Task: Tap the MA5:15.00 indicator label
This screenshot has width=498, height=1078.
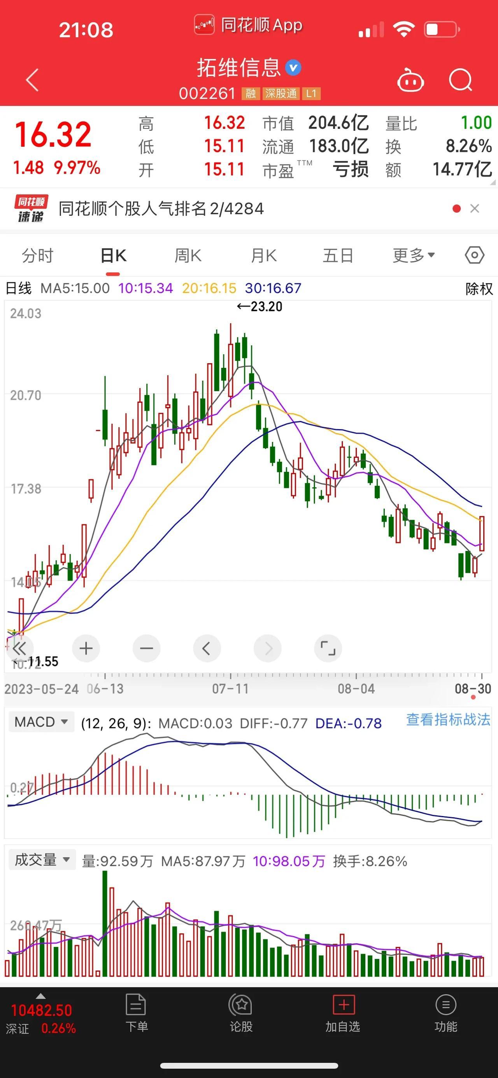Action: (x=75, y=288)
